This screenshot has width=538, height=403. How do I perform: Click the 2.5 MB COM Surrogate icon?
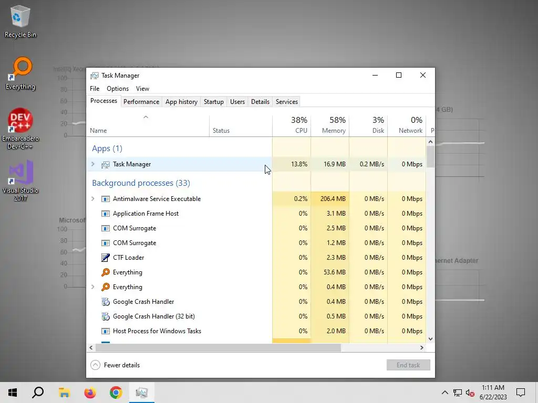point(105,229)
